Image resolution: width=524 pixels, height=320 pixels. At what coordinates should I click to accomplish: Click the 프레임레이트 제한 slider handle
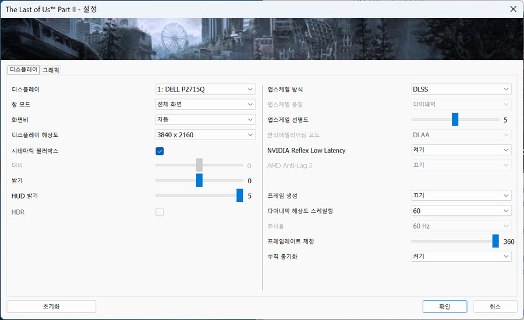pos(495,241)
